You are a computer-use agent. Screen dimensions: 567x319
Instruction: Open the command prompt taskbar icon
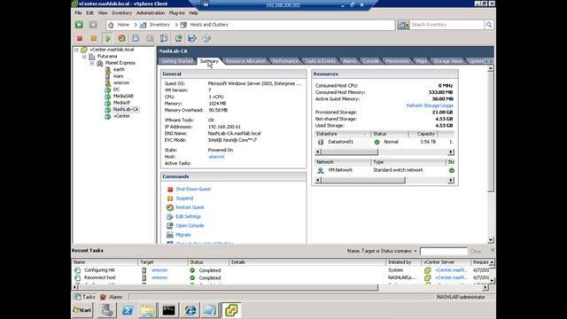(x=168, y=310)
